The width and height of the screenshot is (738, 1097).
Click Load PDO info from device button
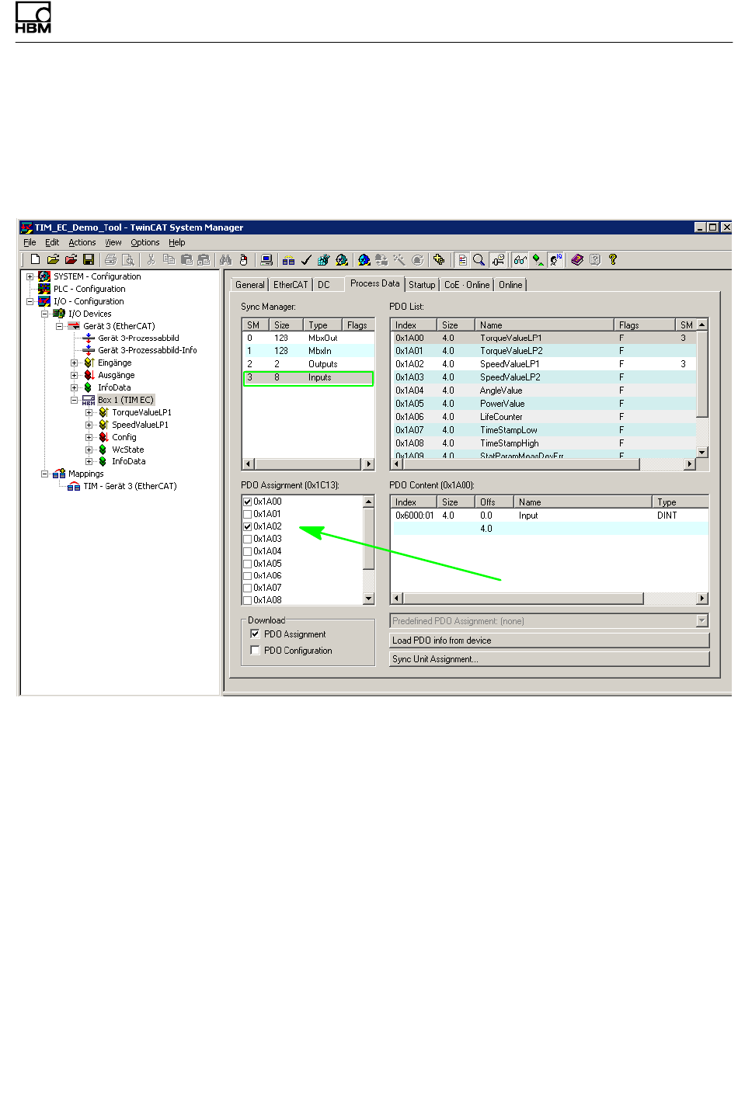pos(549,640)
